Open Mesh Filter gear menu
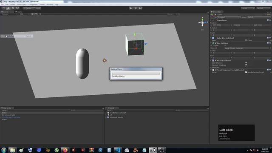This screenshot has width=272, height=153. click(x=270, y=38)
